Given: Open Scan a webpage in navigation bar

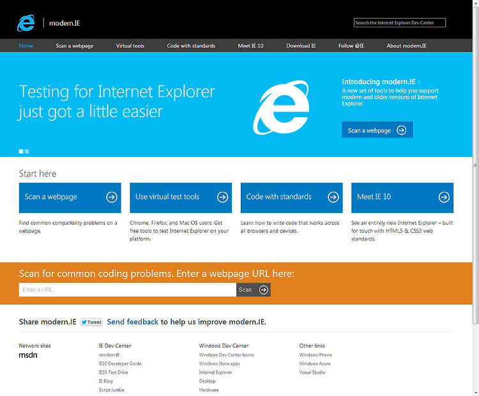Looking at the screenshot, I should point(75,45).
